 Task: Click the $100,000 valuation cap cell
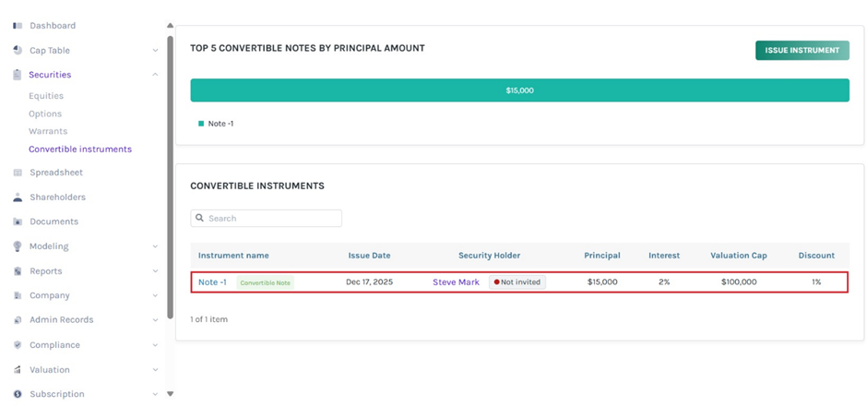(739, 282)
